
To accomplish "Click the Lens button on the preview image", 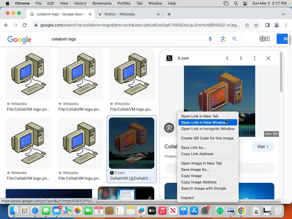I will point(169,128).
